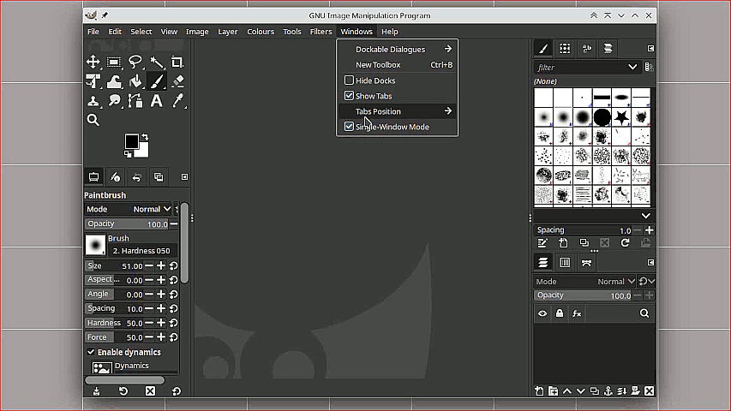The image size is (731, 411).
Task: Open brushes dock configure tab menu
Action: pos(650,49)
